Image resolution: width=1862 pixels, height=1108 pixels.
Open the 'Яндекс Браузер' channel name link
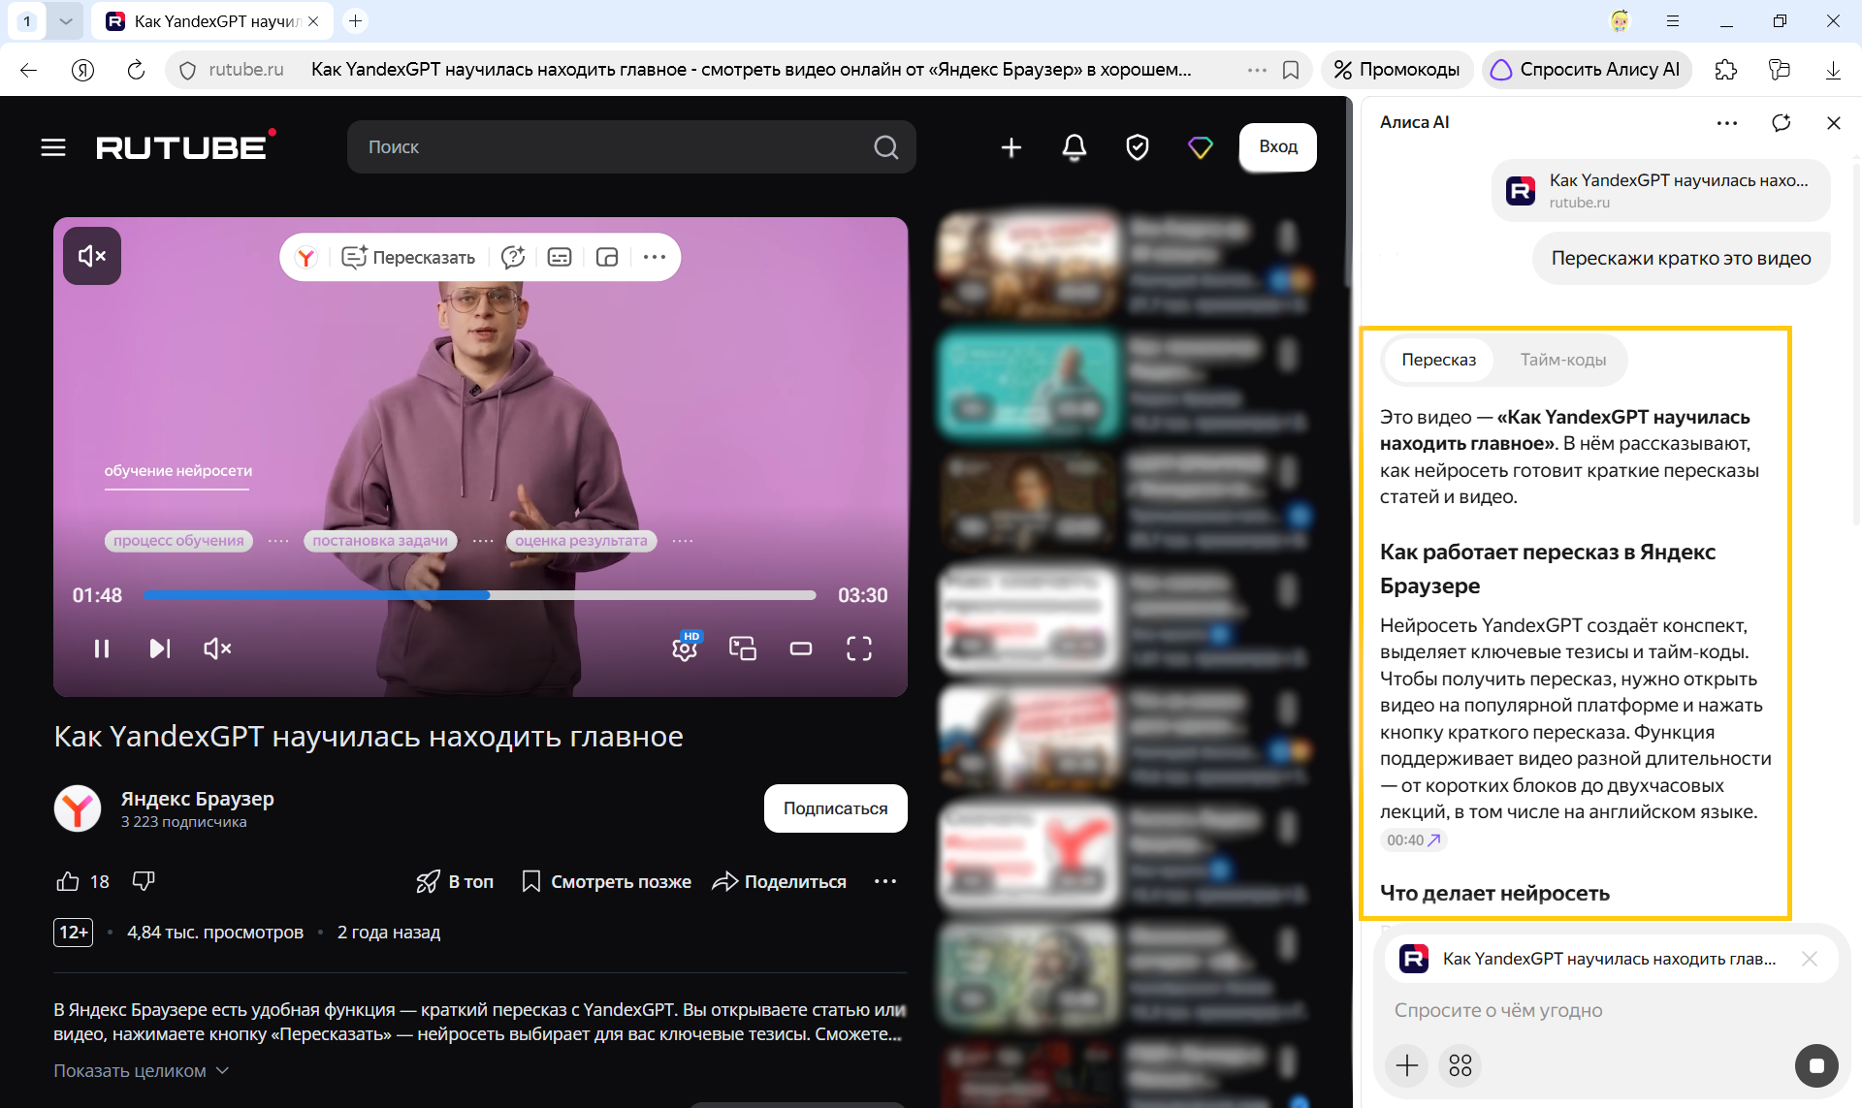pos(198,799)
